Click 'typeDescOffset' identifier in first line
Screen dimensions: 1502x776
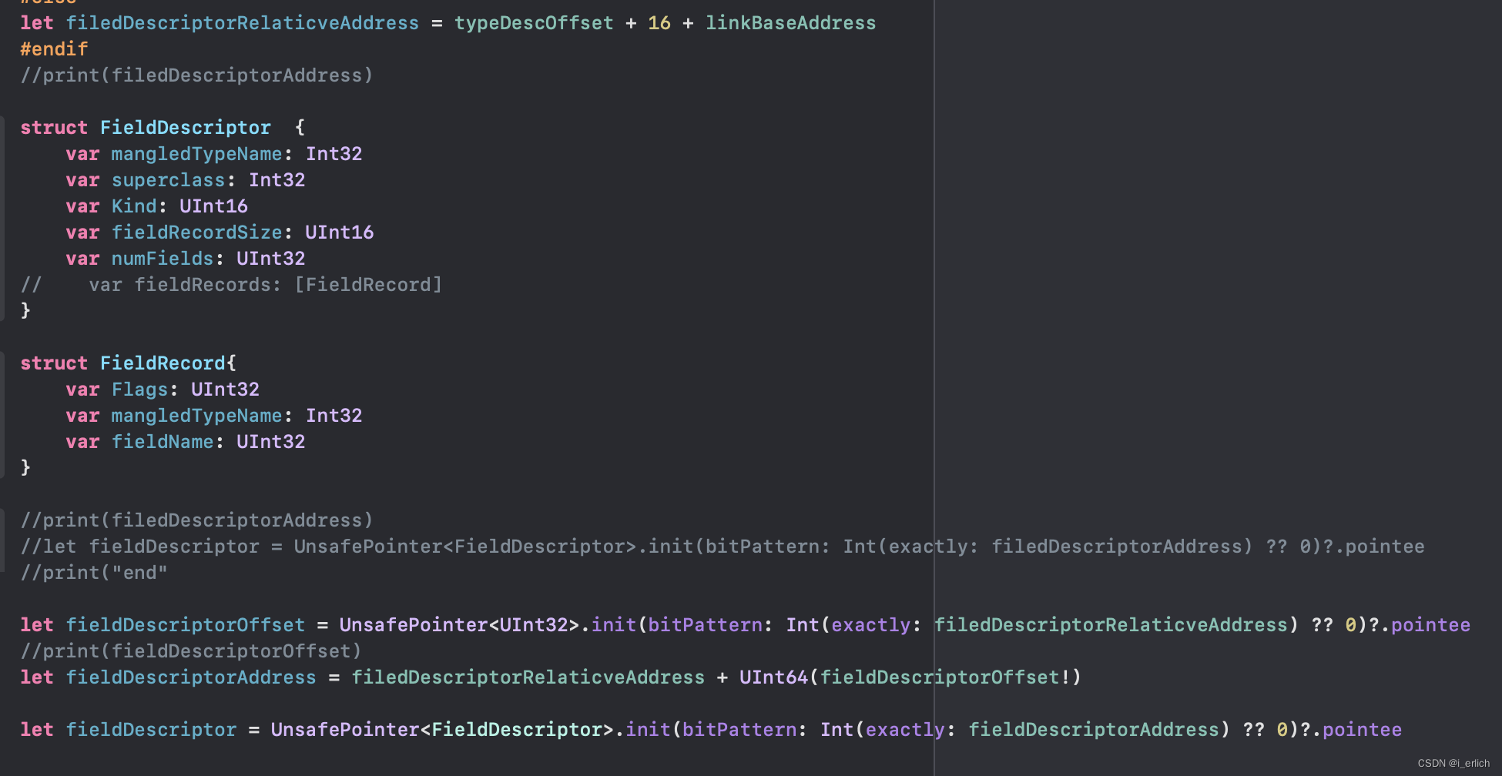click(x=534, y=23)
